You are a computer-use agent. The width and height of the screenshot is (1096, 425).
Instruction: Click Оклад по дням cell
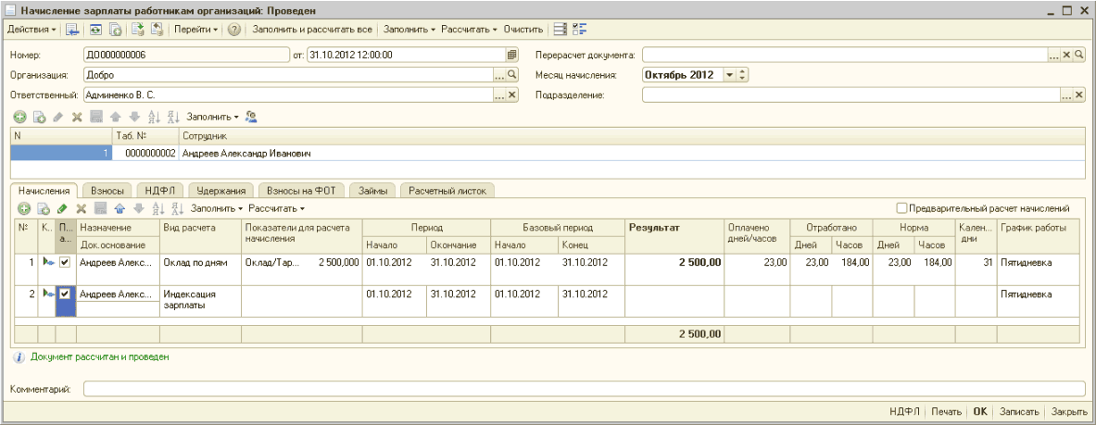pyautogui.click(x=201, y=269)
